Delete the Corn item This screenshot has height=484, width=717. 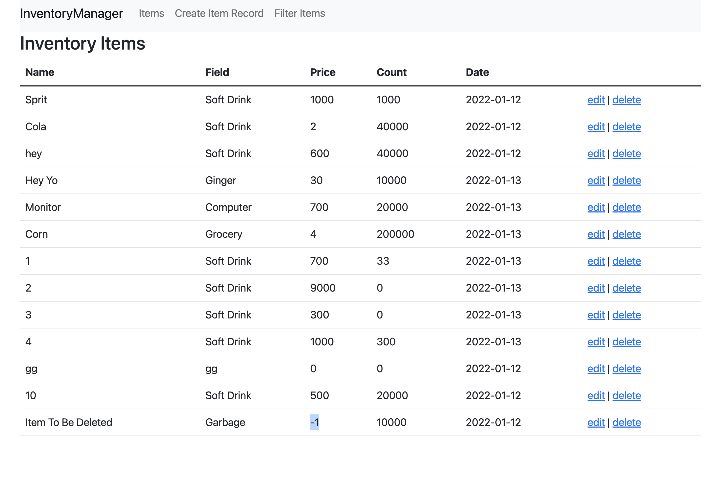click(626, 234)
